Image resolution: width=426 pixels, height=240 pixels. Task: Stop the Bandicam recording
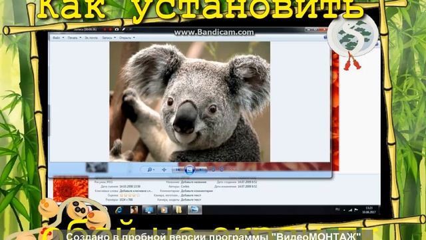[110, 29]
